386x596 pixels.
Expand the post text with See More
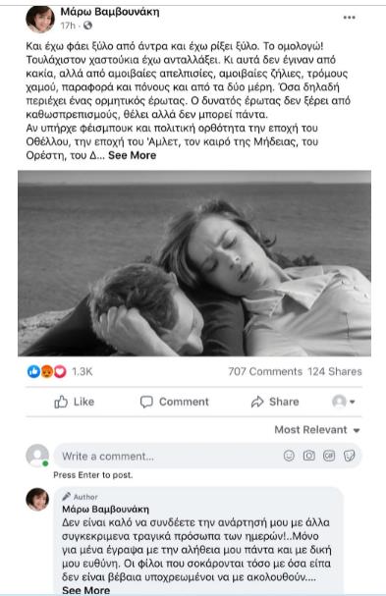[x=132, y=155]
